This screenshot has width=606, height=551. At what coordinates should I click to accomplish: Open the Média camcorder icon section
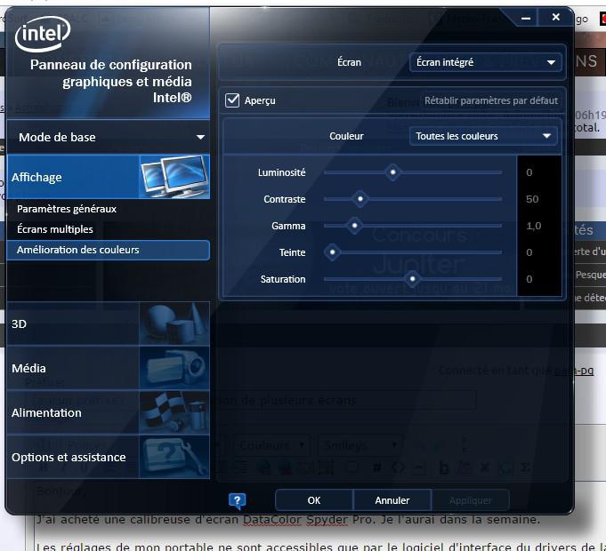point(174,368)
